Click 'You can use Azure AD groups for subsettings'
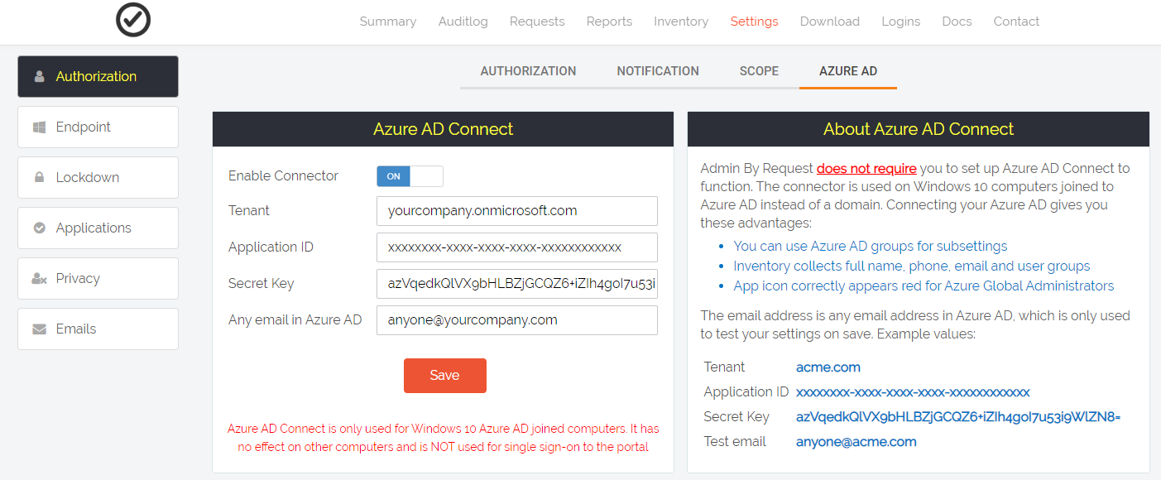 coord(871,246)
